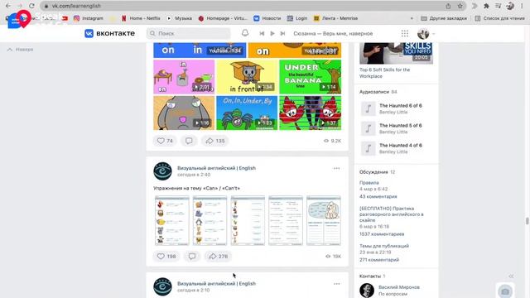Viewport: 530px width, 298px height.
Task: Open the browser extensions puzzle icon
Action: [x=486, y=6]
